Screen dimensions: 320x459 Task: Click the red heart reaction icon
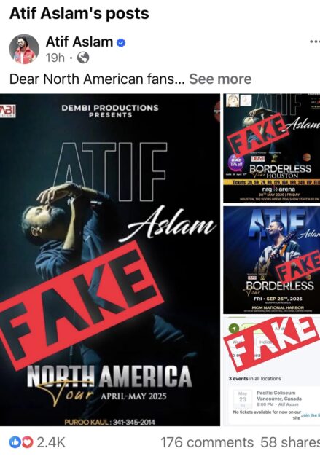[28, 442]
